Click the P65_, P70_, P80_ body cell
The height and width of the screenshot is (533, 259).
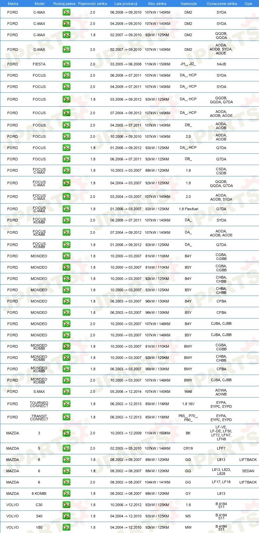pos(188,417)
